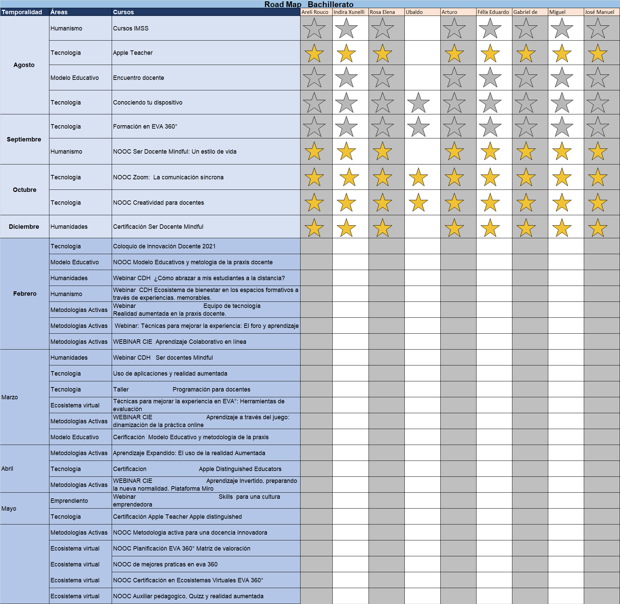
Task: Click the gold star for Indira Xunelli Apple Teacher
Action: click(x=346, y=53)
